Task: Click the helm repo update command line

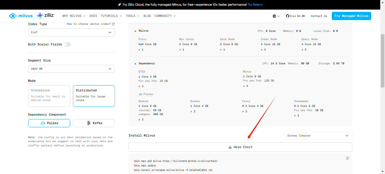Action: tap(145, 166)
